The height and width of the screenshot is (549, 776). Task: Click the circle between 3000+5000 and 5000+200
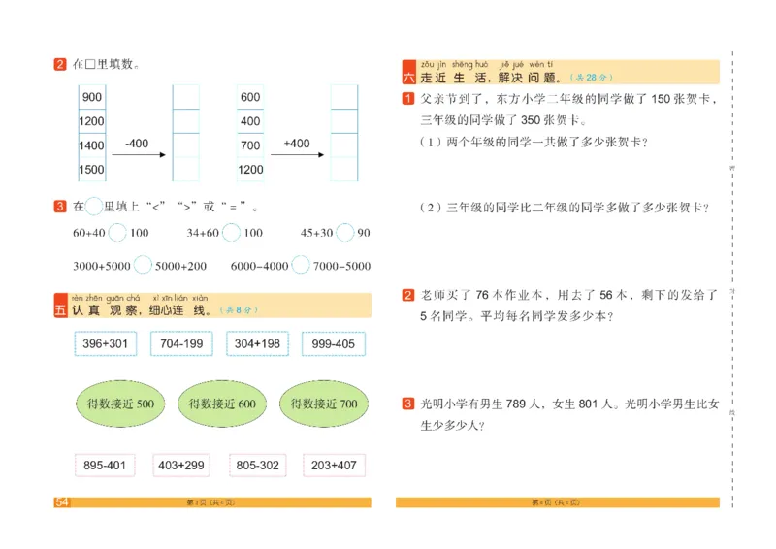coord(143,266)
